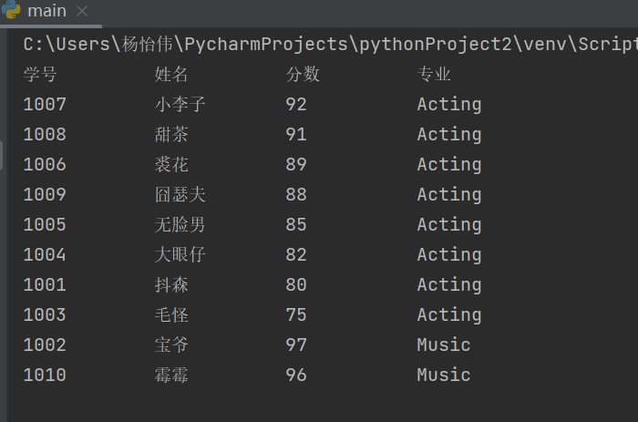Screen dimensions: 638x422
Task: Click the name 无脸男 in the console
Action: pos(180,225)
